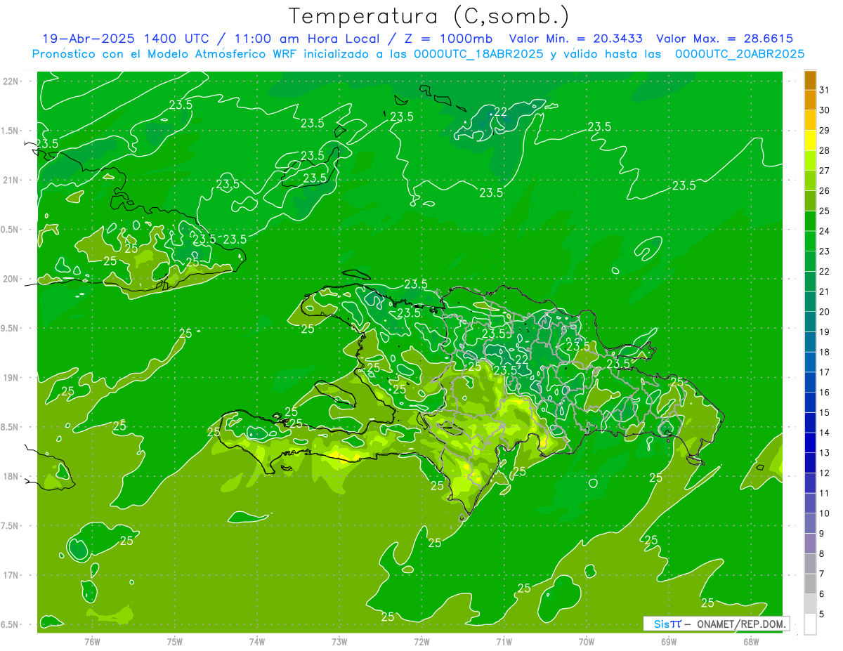This screenshot has height=651, width=843.
Task: Click the "68W" longitude axis label
Action: pyautogui.click(x=751, y=642)
